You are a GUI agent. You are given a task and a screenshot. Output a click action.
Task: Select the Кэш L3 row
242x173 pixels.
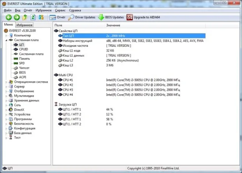[x=132, y=65]
